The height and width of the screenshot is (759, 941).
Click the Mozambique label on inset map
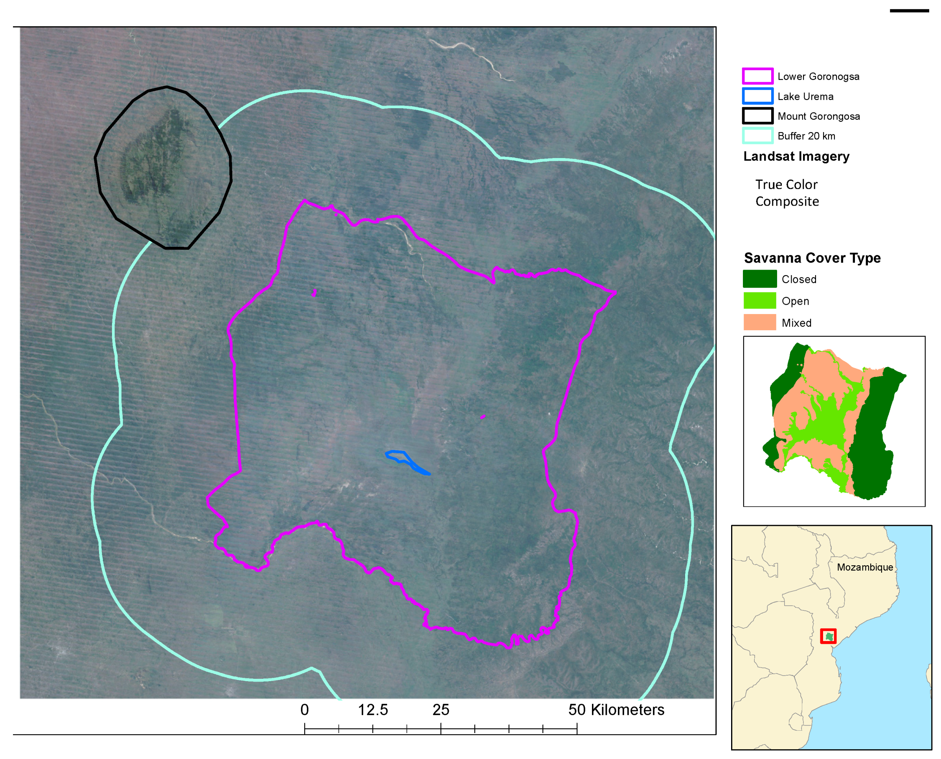coord(864,567)
